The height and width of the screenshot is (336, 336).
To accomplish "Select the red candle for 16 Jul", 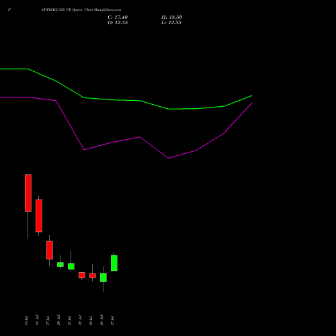I will pos(39,216).
